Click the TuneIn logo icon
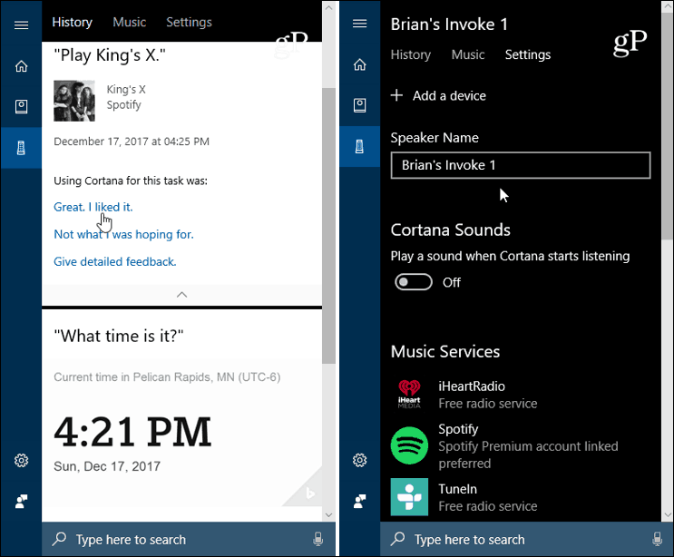The height and width of the screenshot is (557, 674). click(x=409, y=496)
